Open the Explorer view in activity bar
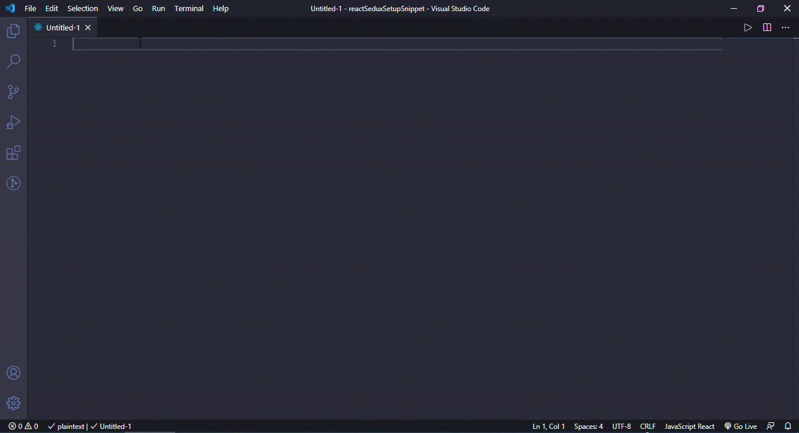The width and height of the screenshot is (799, 433). [13, 31]
